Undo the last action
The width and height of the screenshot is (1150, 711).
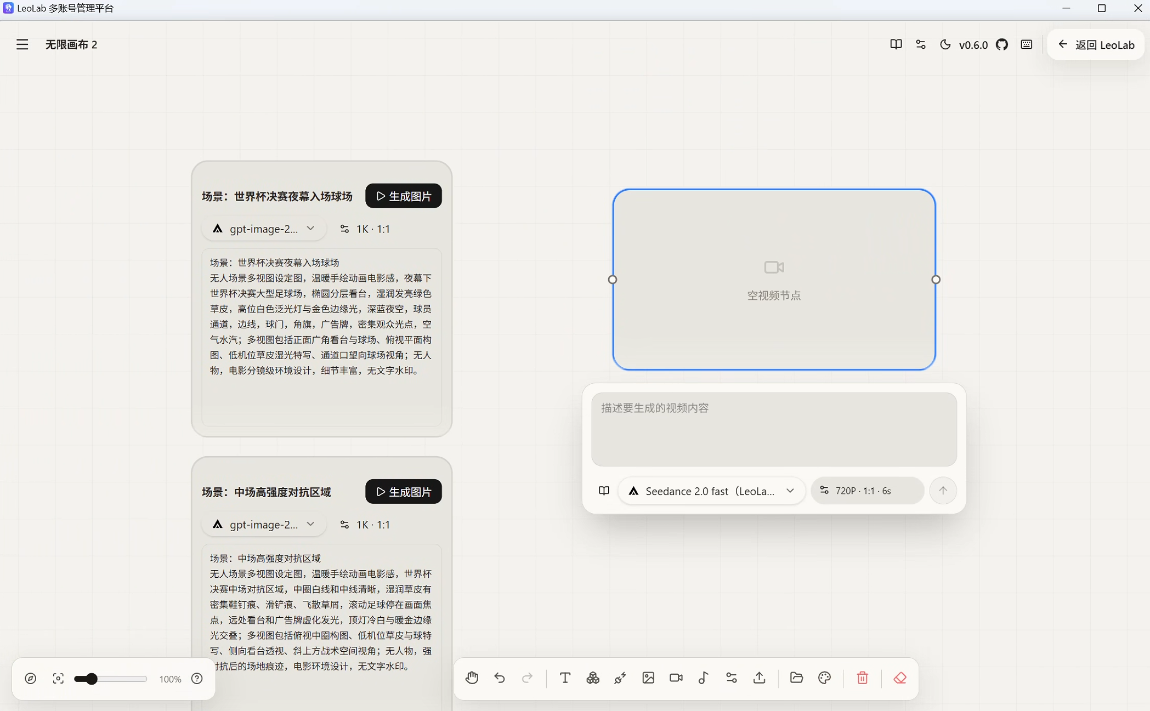500,678
